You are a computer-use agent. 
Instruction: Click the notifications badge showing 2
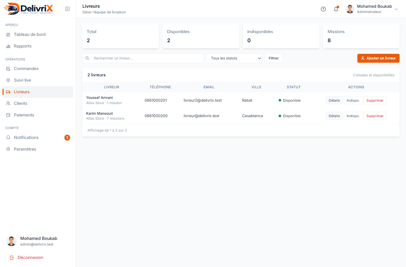click(67, 138)
